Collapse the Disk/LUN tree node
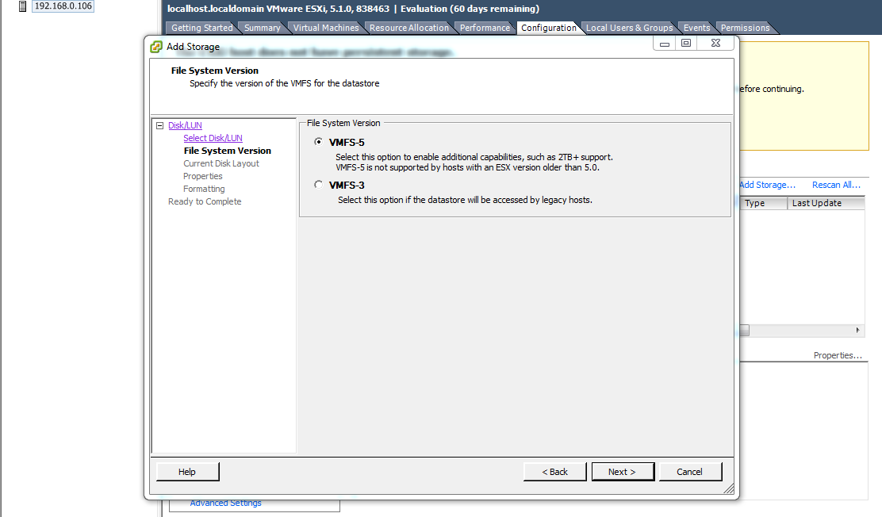The height and width of the screenshot is (517, 882). pyautogui.click(x=159, y=125)
